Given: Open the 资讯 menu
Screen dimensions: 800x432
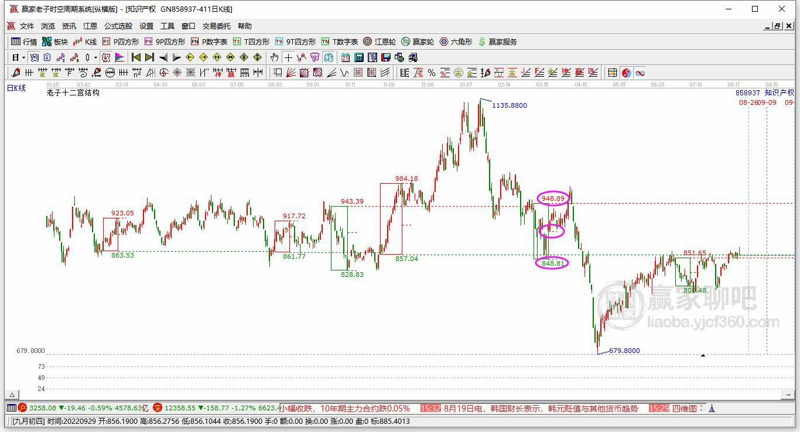Looking at the screenshot, I should 69,26.
